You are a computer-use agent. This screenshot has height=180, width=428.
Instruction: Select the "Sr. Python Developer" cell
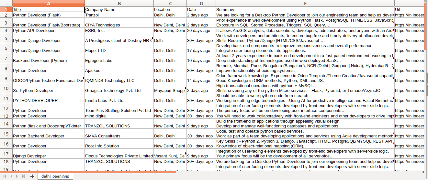[49, 88]
